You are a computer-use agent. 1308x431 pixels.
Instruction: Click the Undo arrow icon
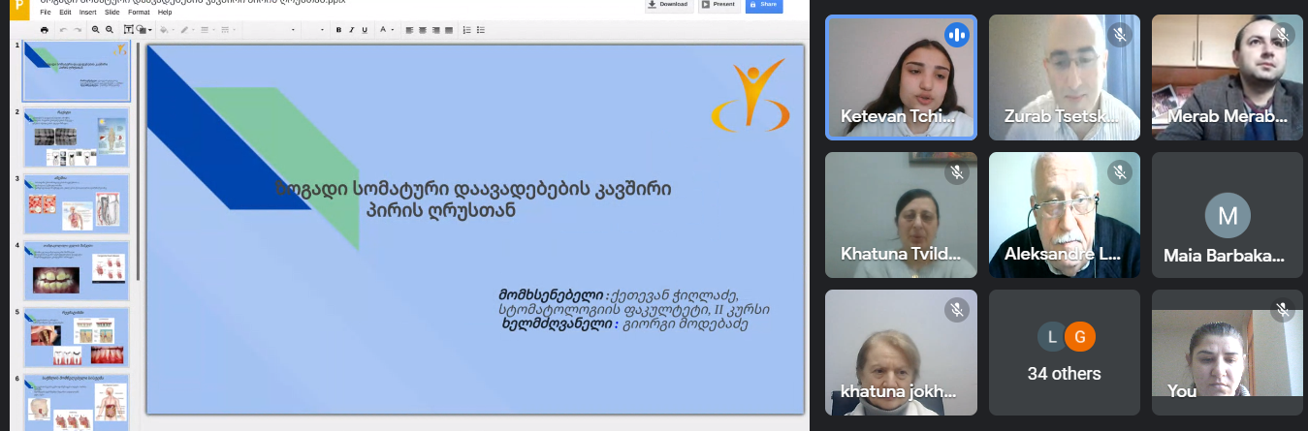pos(63,30)
